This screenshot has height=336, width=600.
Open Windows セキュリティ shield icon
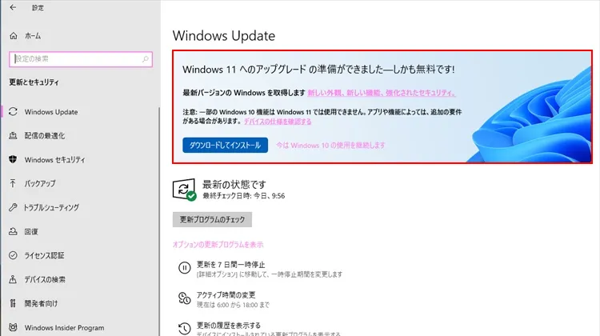13,159
